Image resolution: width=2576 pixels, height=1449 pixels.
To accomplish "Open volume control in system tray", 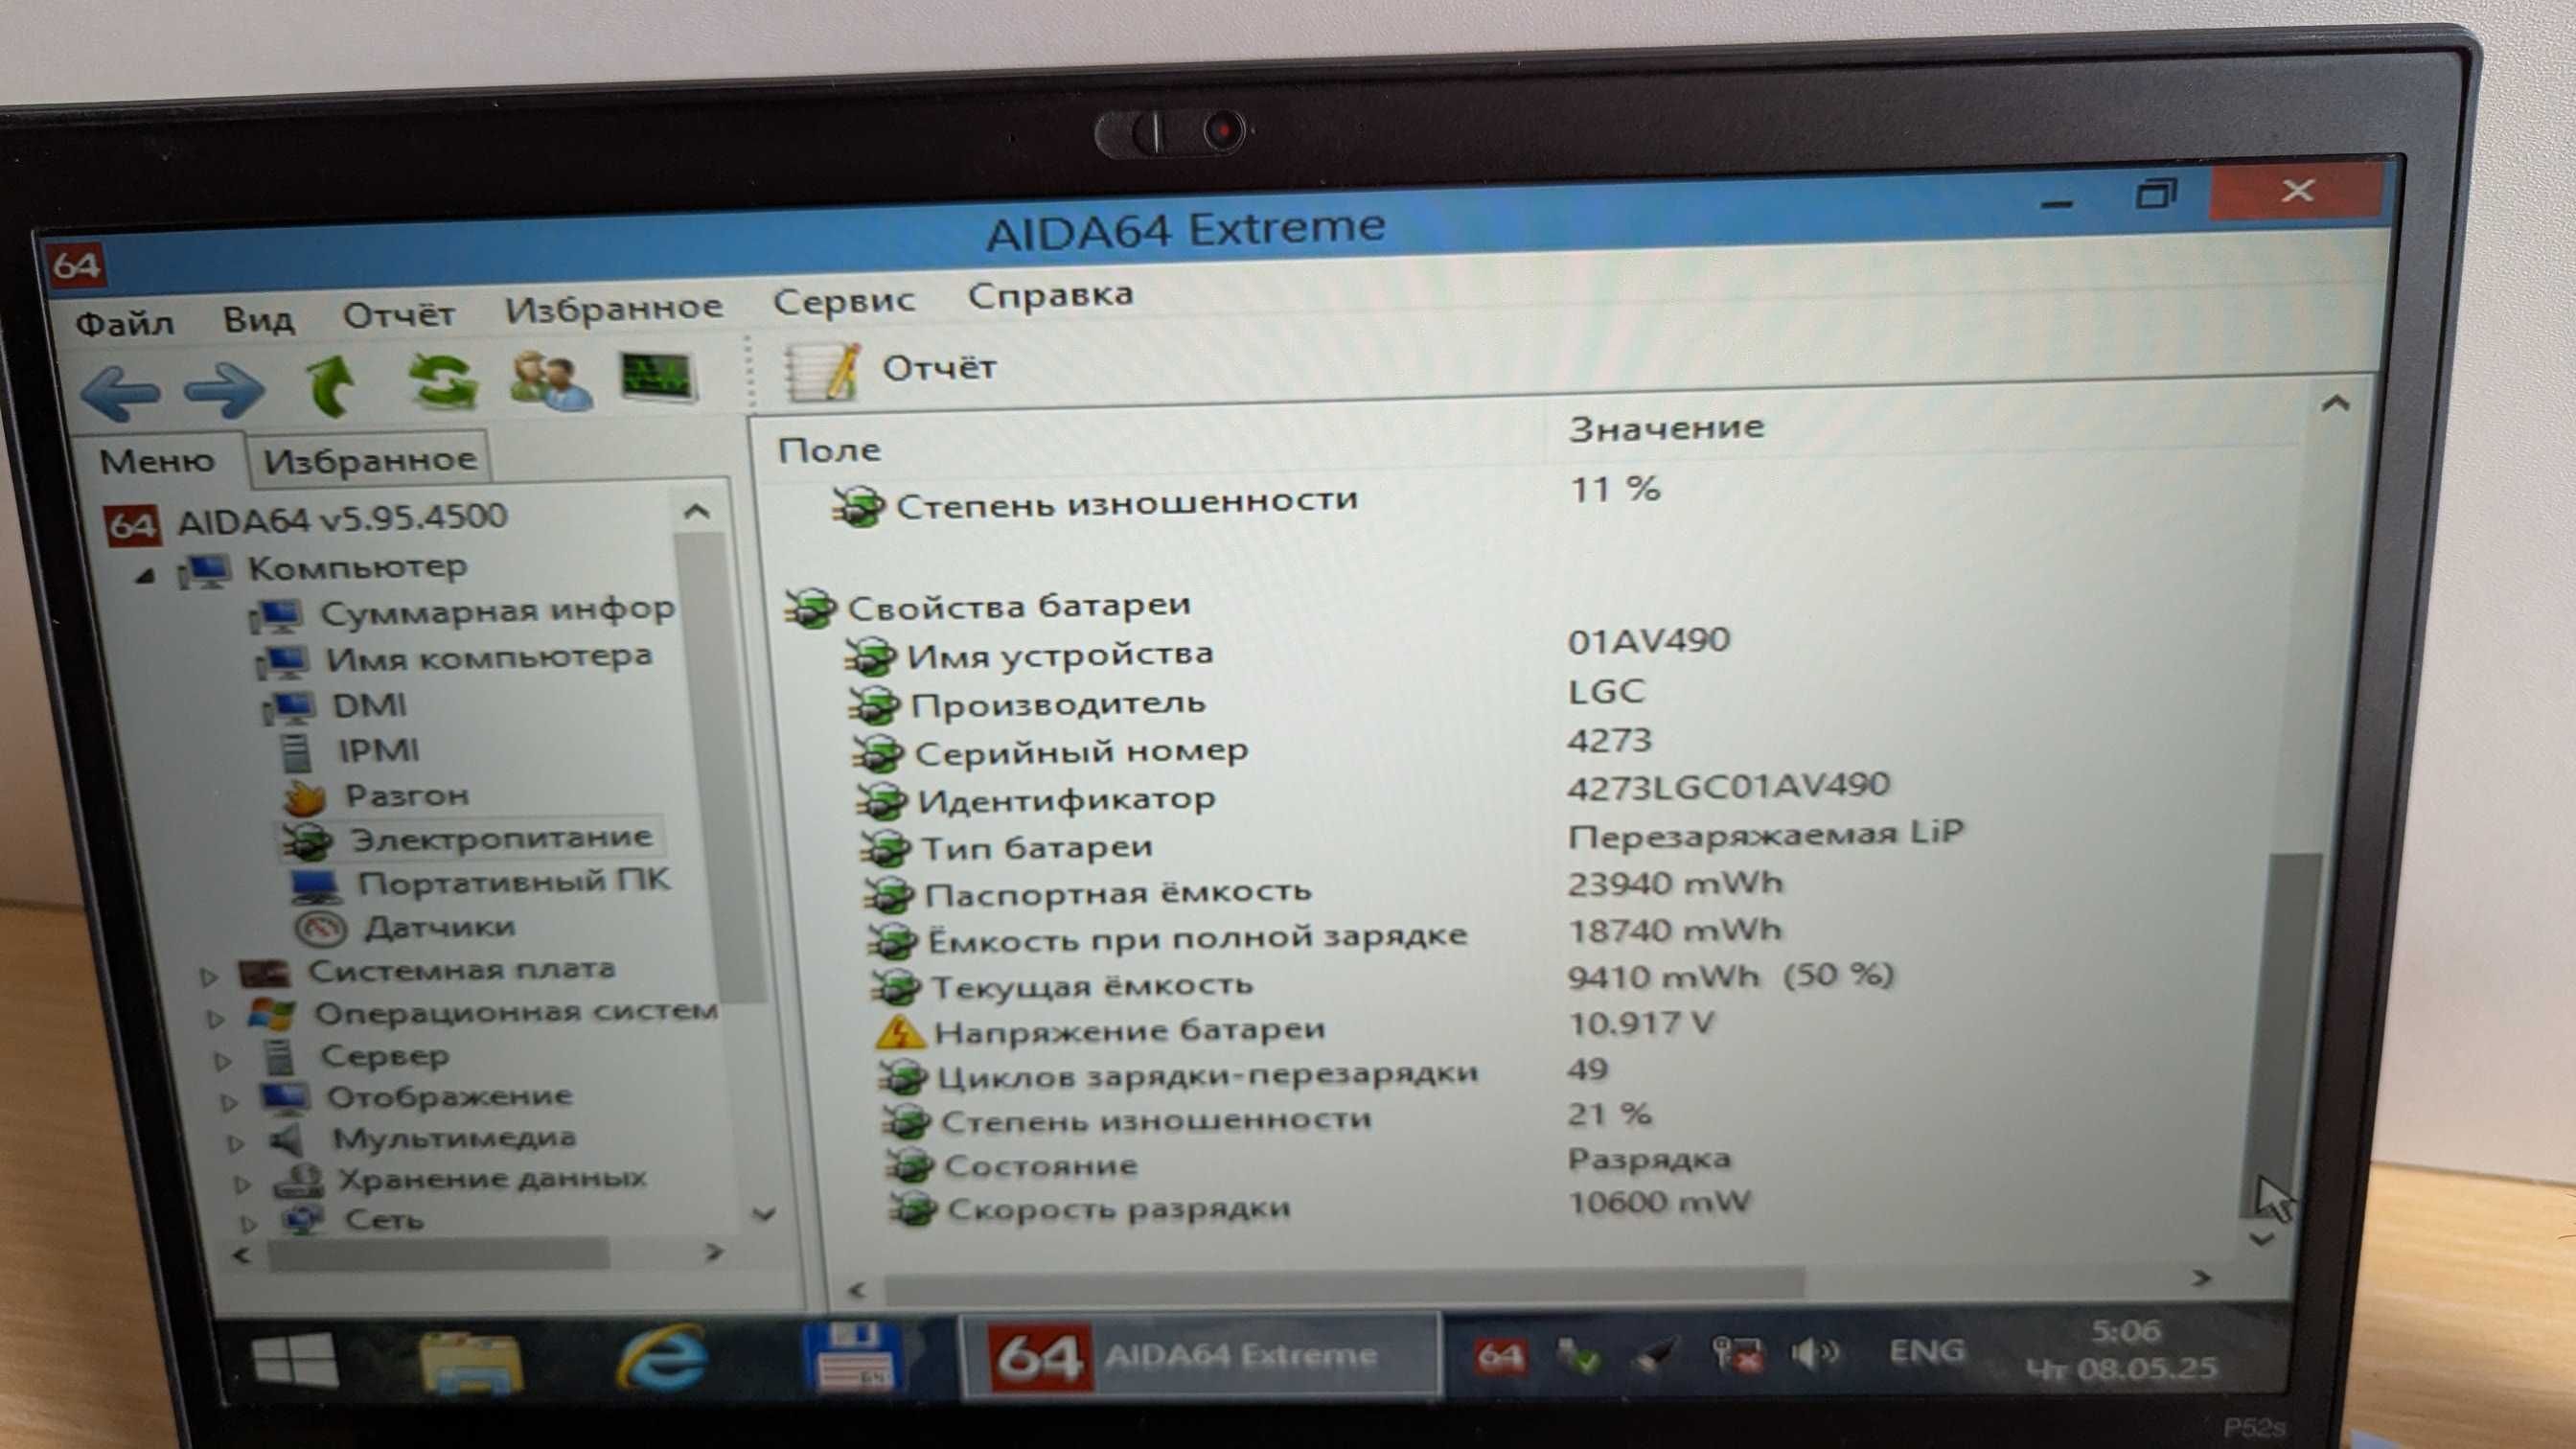I will (x=1814, y=1353).
